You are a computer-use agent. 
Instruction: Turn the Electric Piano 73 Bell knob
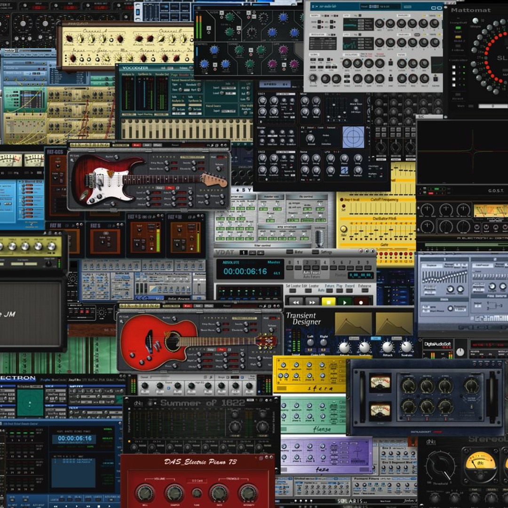[x=145, y=493]
